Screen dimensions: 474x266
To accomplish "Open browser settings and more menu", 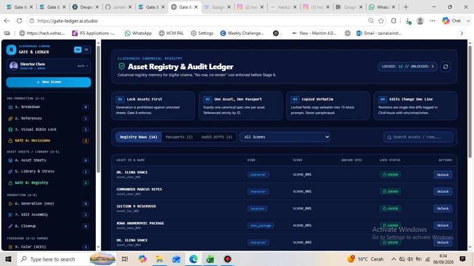I will click(x=433, y=21).
